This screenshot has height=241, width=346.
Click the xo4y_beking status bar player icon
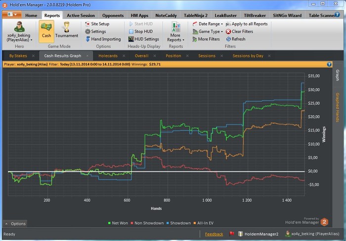coord(287,234)
